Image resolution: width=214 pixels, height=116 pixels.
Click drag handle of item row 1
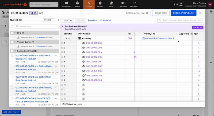point(62,43)
